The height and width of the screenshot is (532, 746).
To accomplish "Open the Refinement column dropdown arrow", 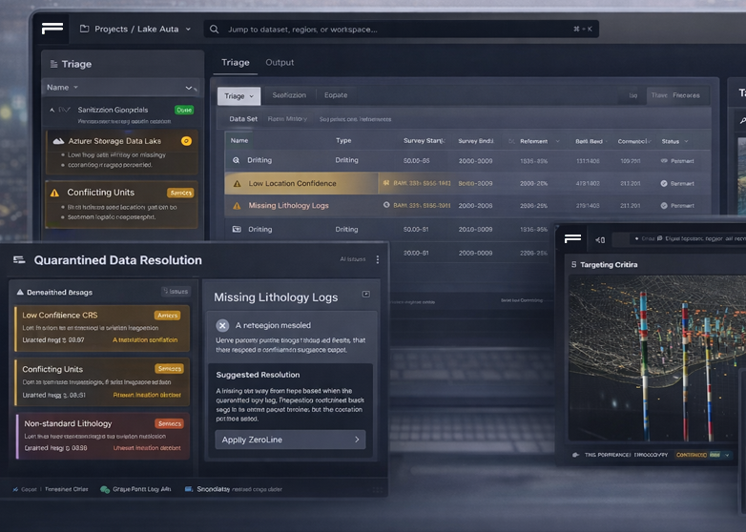I will click(558, 141).
